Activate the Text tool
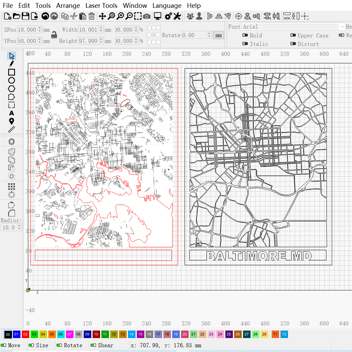 click(11, 113)
